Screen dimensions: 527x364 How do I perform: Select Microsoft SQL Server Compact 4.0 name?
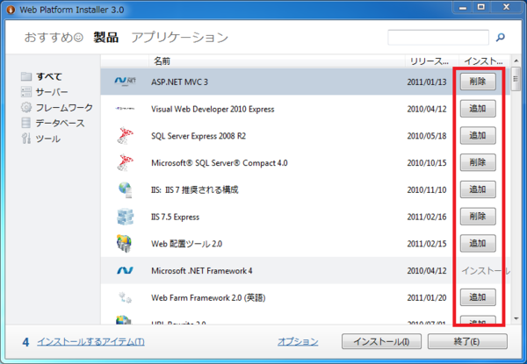coord(219,163)
